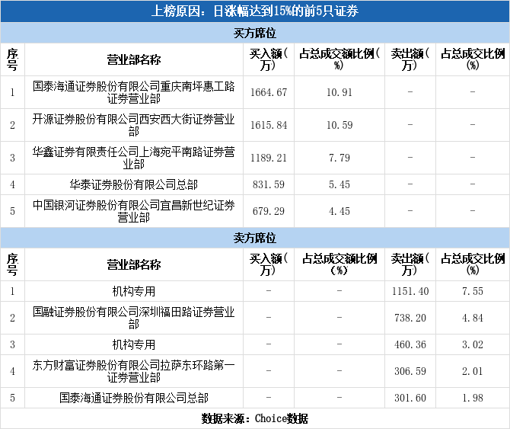
Task: Select buy amount 679.29
Action: coord(269,211)
